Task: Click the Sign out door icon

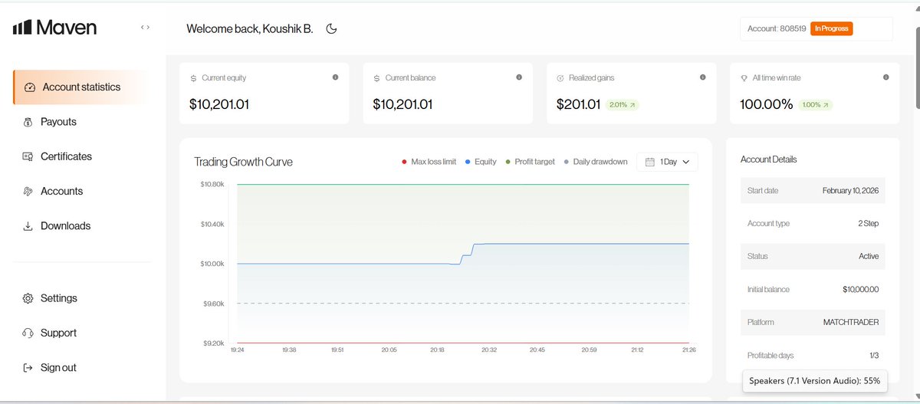Action: click(x=28, y=368)
